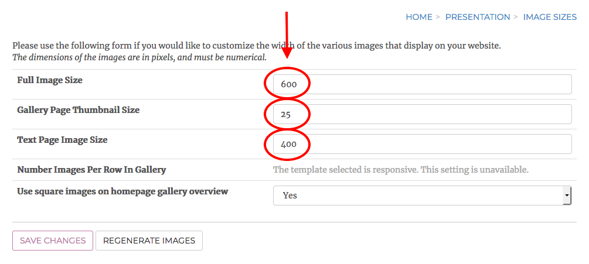Click the intro paragraph about customizing widths
The width and height of the screenshot is (589, 264).
tap(257, 46)
